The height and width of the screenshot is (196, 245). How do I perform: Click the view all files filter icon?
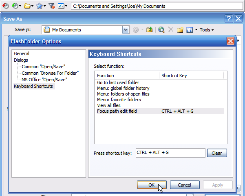coord(51,6)
